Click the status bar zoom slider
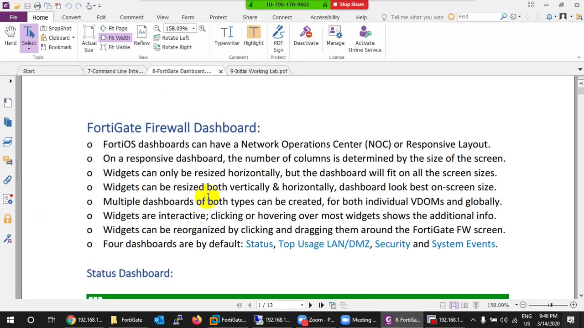The image size is (584, 328). click(550, 305)
